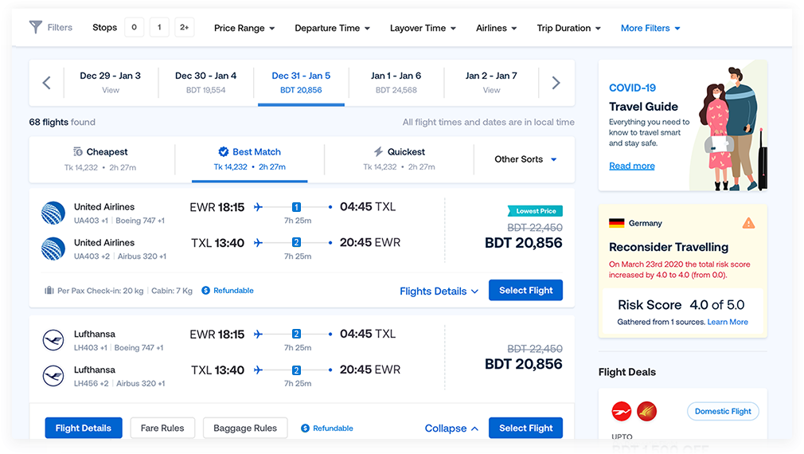This screenshot has height=454, width=804.
Task: Click the Domestic Flight deal tag
Action: point(723,412)
